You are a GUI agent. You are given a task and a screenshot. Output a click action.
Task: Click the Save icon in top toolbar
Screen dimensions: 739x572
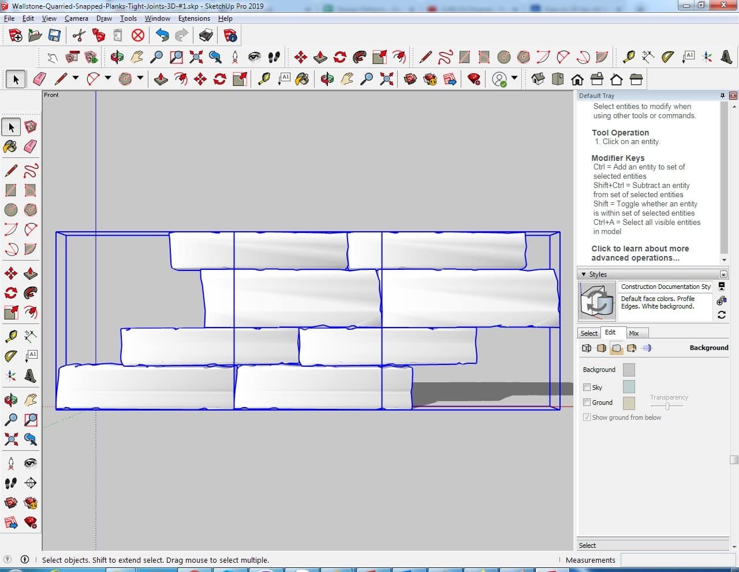[54, 36]
